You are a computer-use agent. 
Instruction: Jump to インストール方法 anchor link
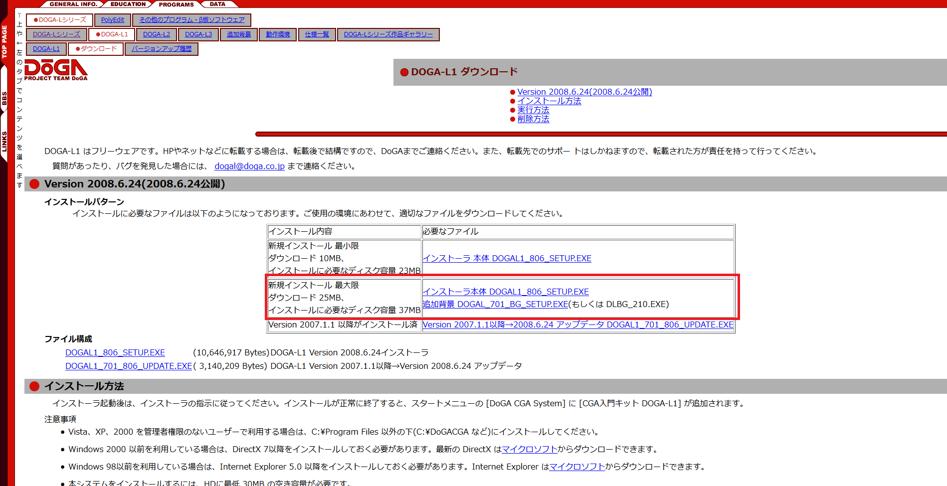point(549,101)
